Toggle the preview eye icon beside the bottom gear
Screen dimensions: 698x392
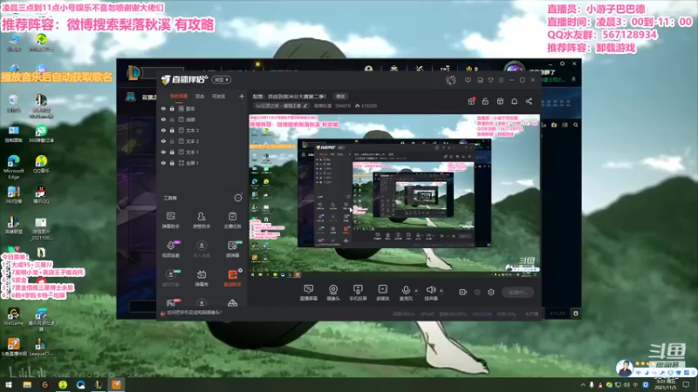coord(477,292)
